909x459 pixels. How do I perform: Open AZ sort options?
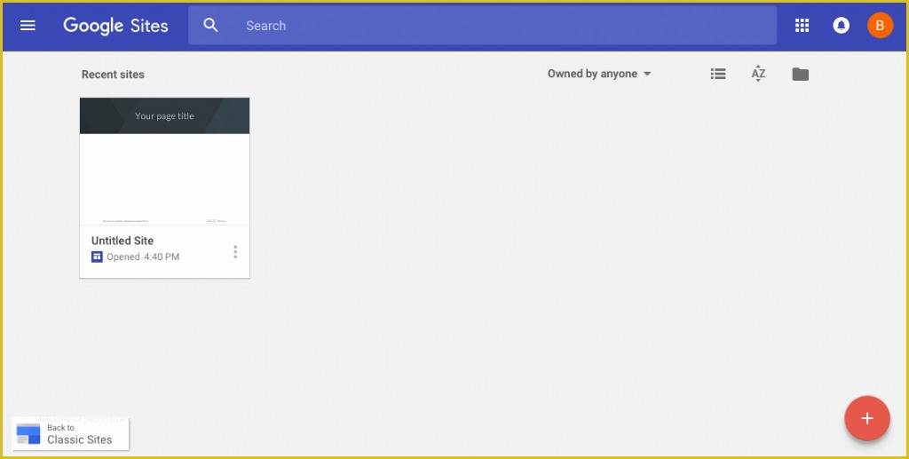point(758,74)
